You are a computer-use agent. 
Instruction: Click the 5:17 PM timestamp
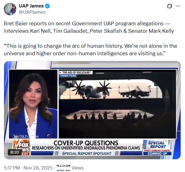(x=12, y=168)
